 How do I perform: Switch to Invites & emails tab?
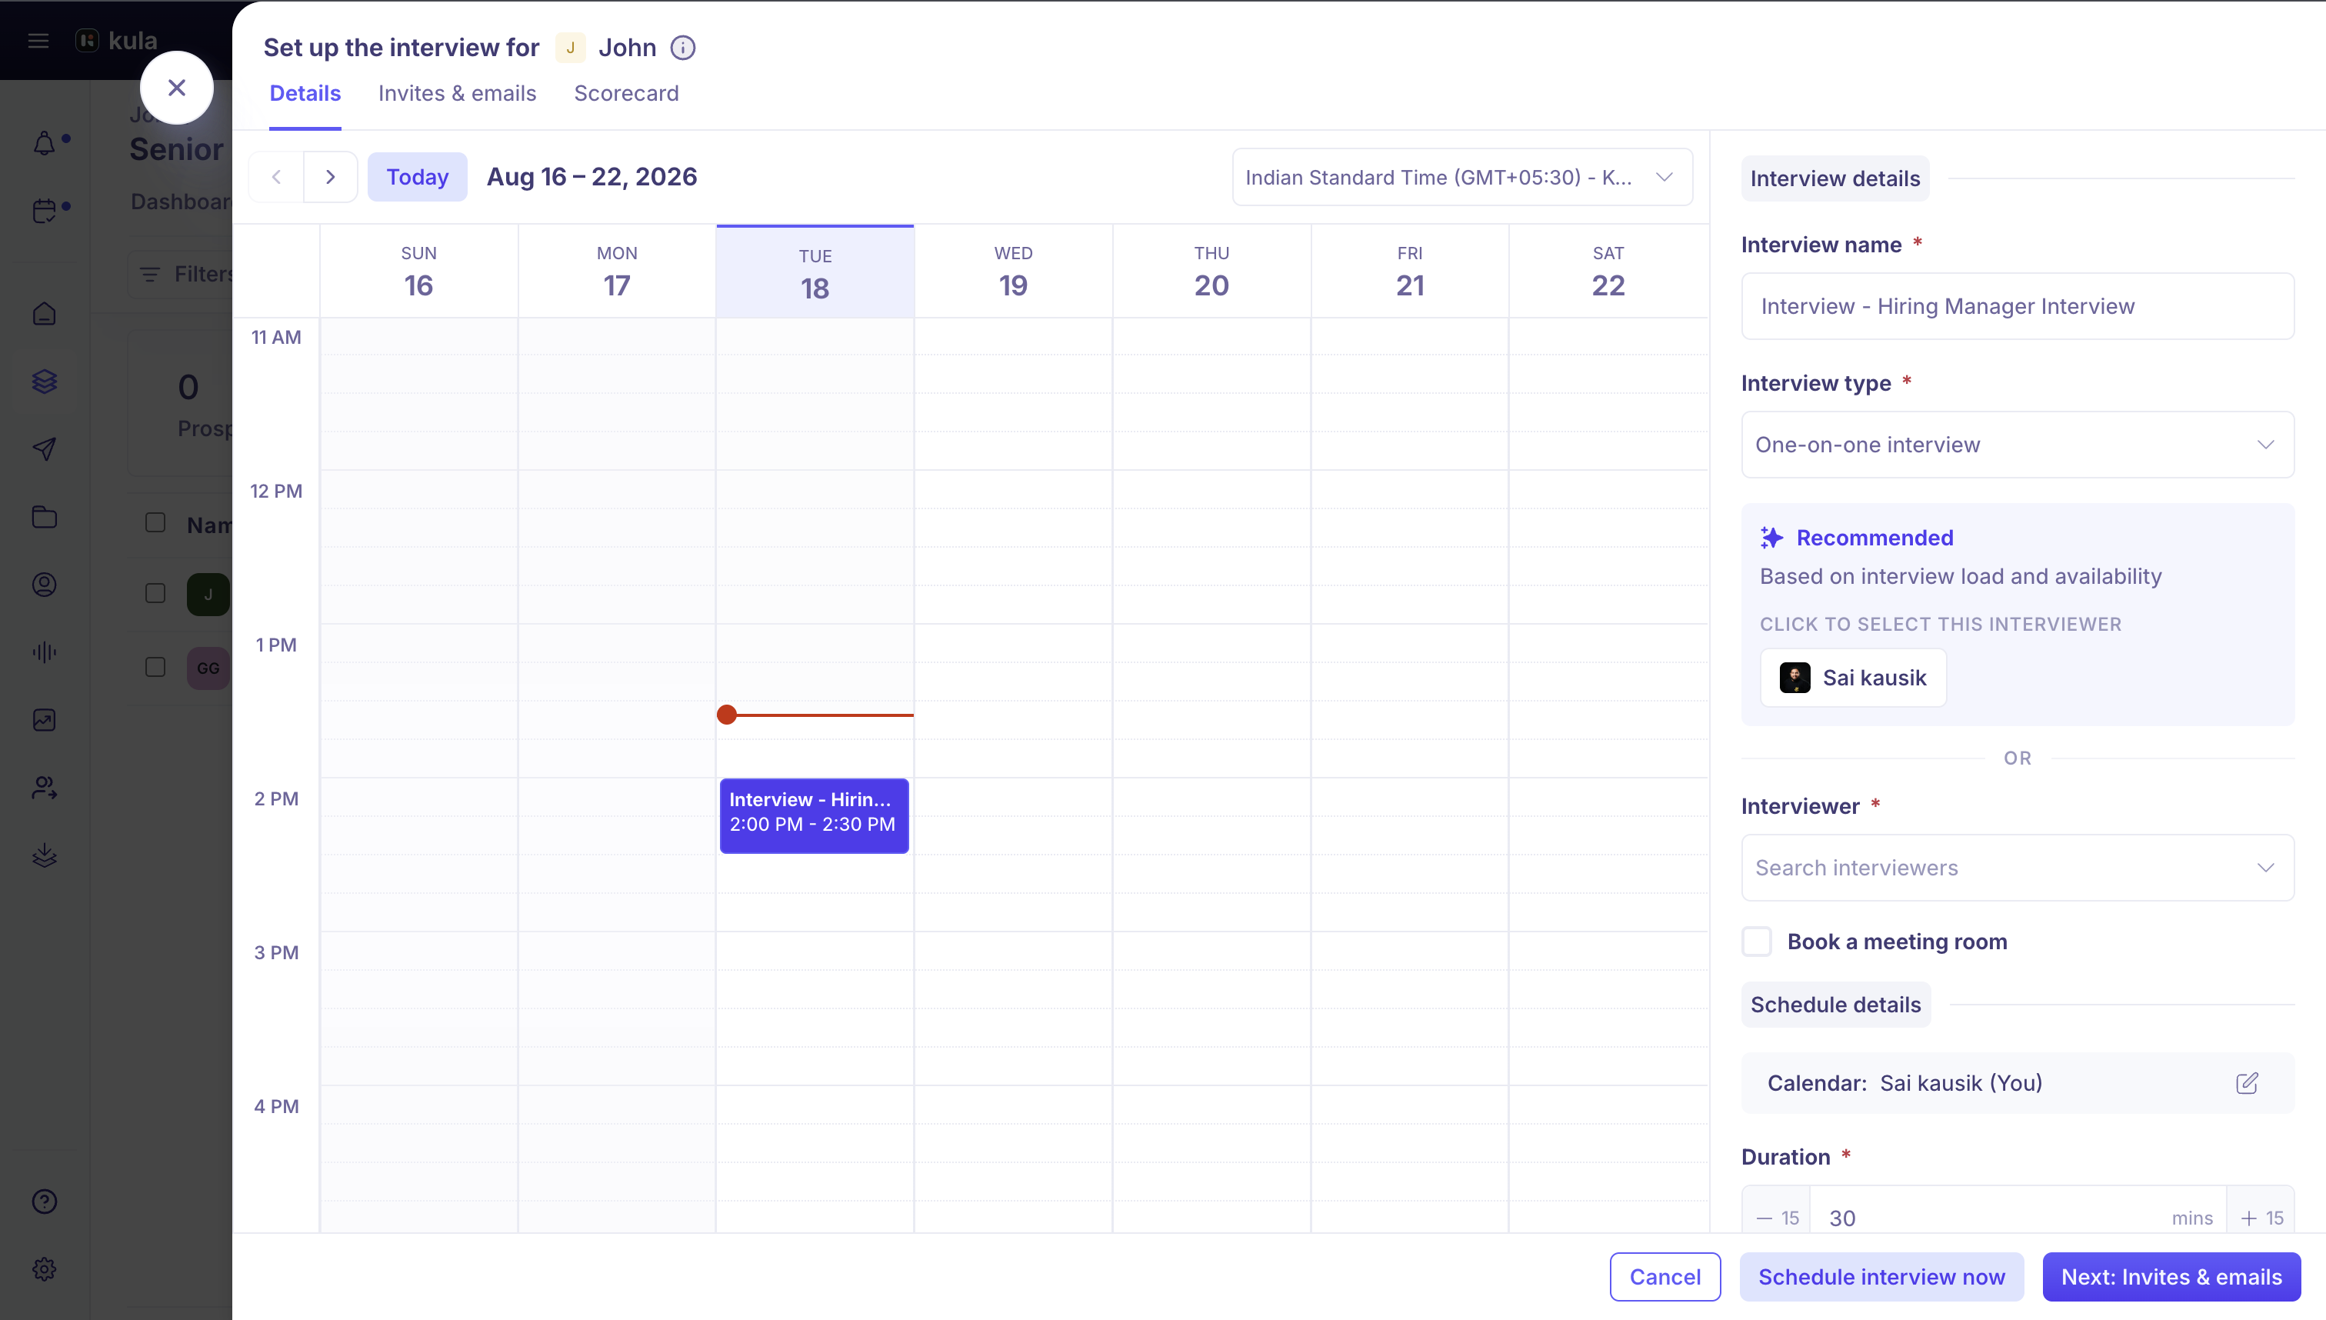pos(457,93)
